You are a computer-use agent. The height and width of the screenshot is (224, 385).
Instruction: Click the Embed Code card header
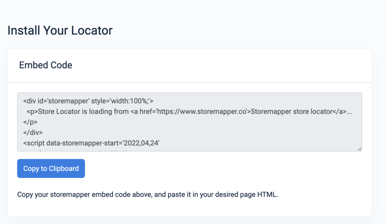45,65
